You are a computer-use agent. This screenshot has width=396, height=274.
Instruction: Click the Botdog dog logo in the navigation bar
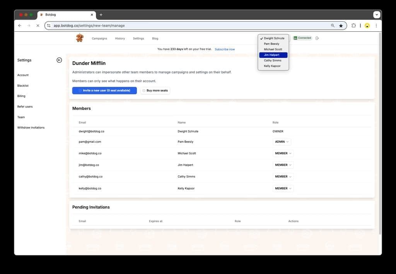coord(80,38)
